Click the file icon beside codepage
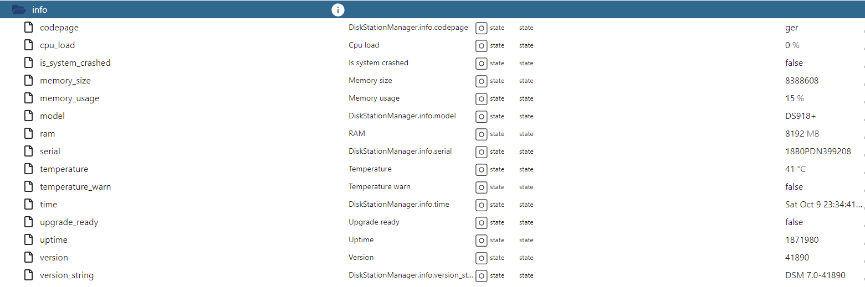The image size is (865, 287). [29, 27]
